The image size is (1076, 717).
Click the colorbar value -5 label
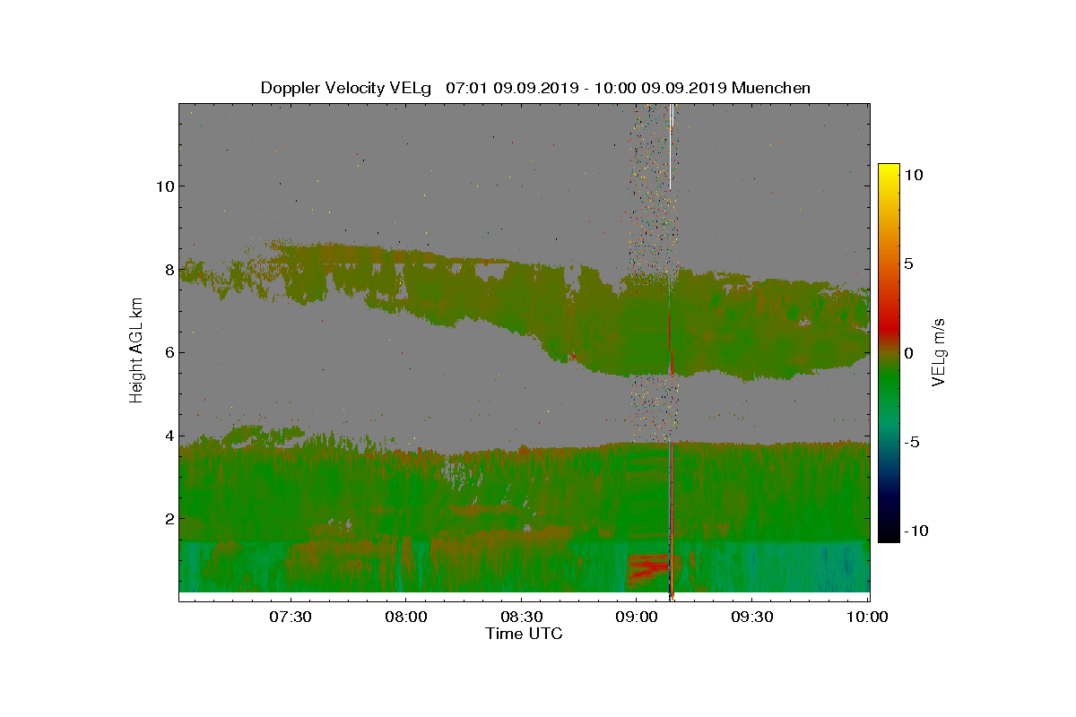[x=910, y=442]
